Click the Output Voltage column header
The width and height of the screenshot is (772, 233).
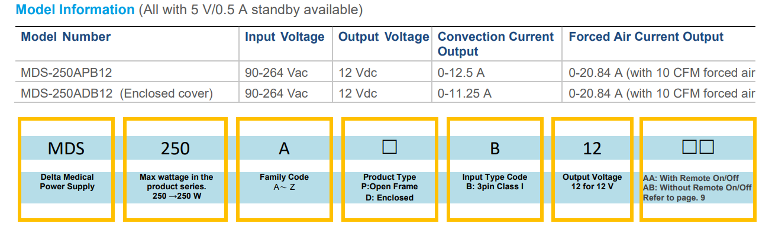(383, 37)
